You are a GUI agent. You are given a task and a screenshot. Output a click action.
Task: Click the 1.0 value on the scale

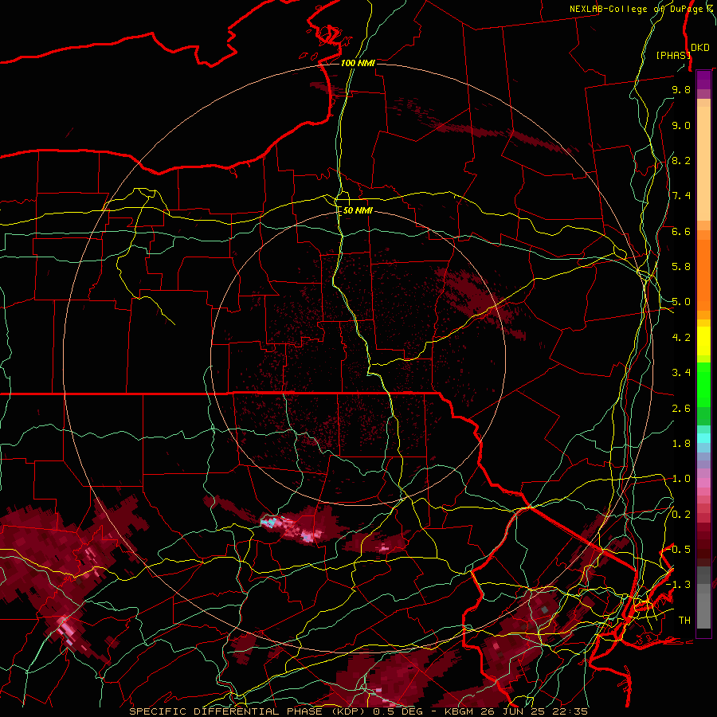(681, 479)
